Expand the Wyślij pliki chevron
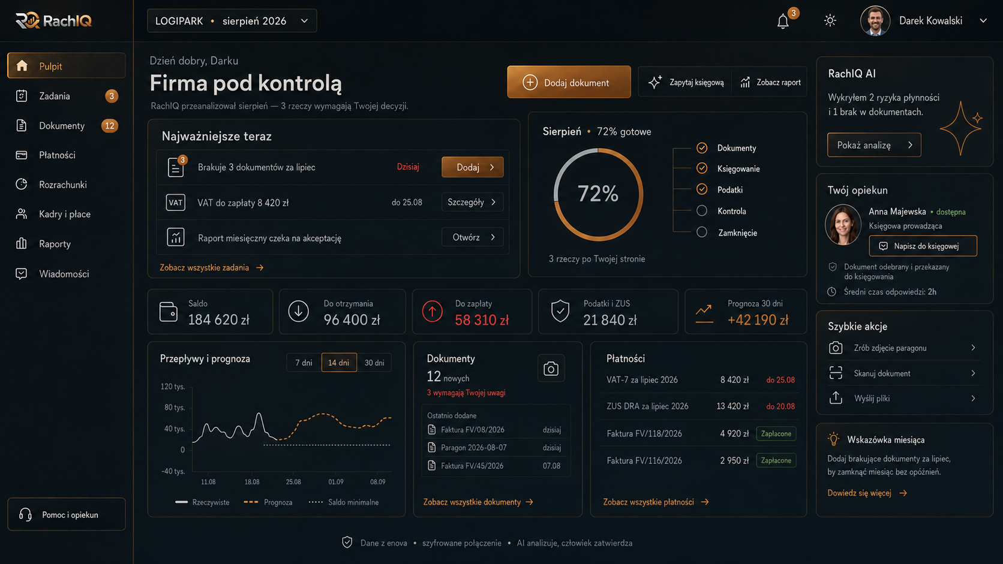This screenshot has width=1003, height=564. pyautogui.click(x=973, y=398)
